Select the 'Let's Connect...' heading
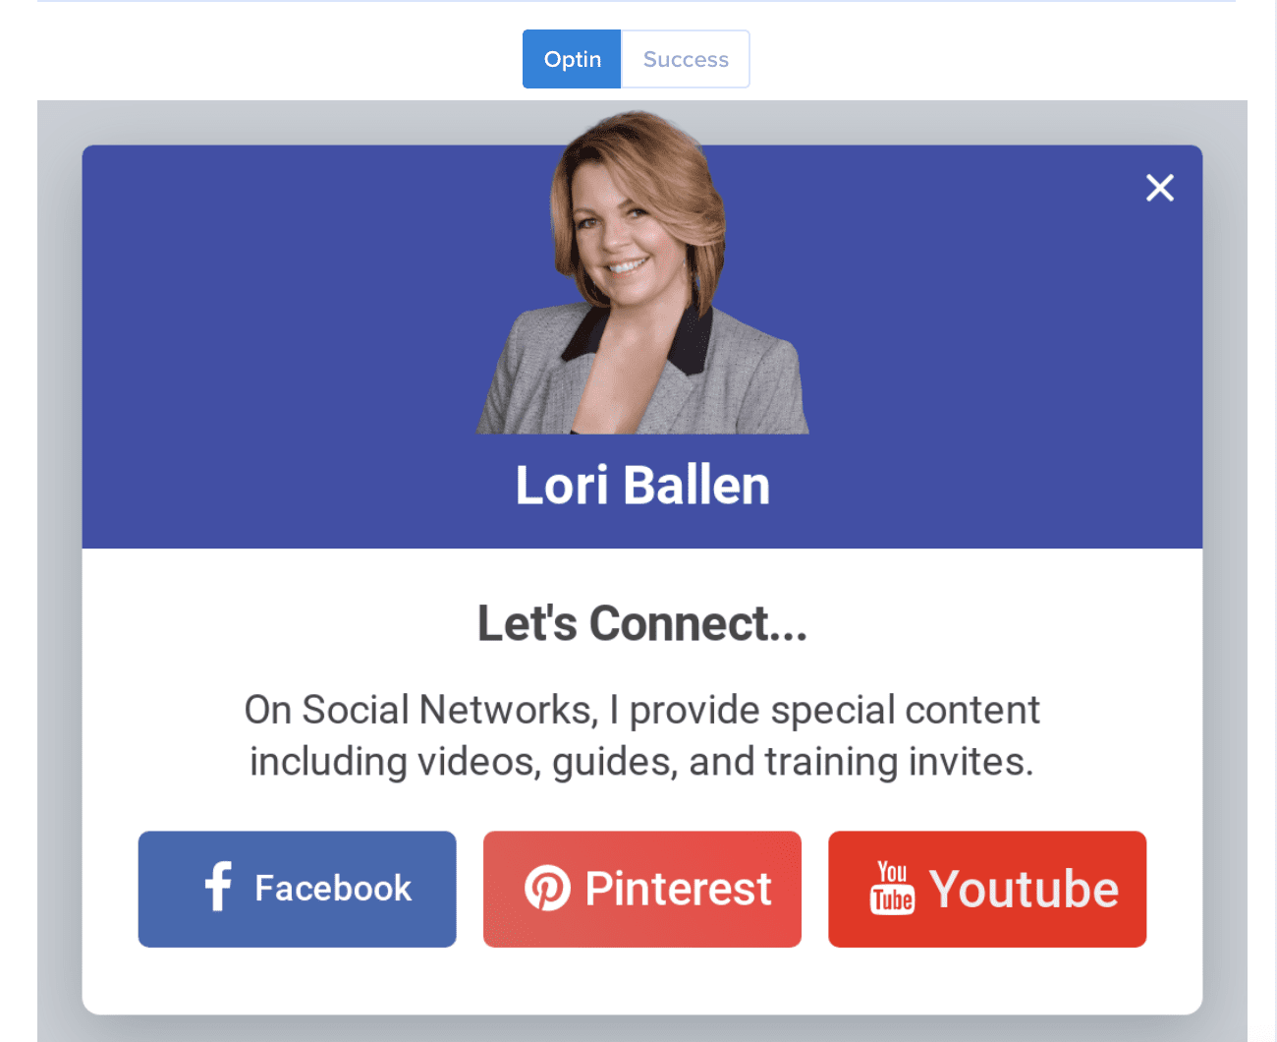The image size is (1277, 1042). (x=642, y=623)
